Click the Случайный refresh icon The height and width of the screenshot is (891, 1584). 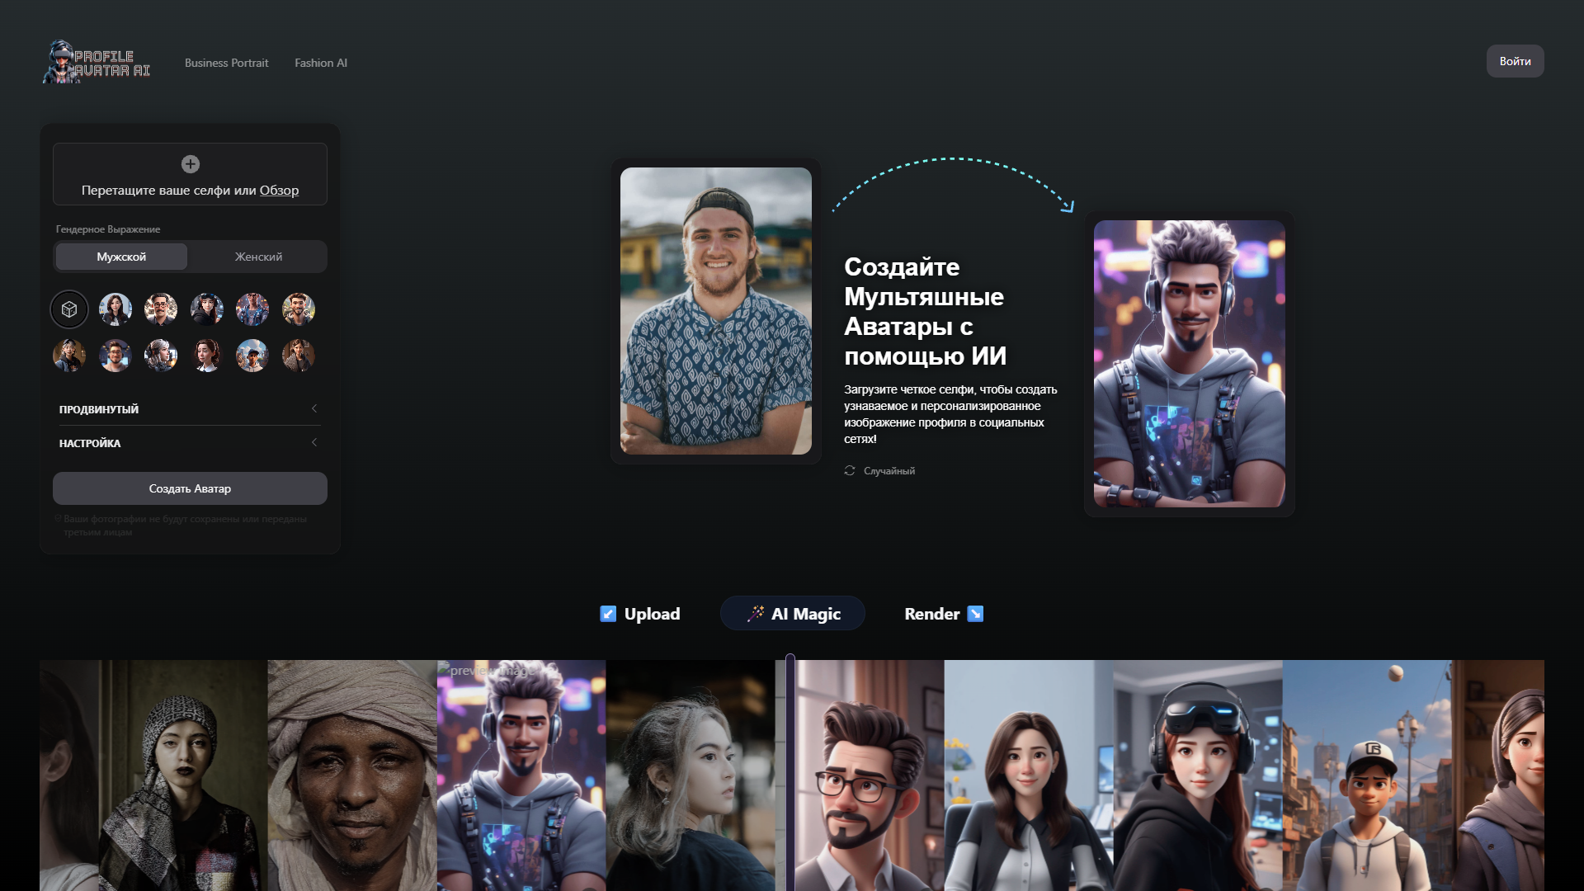(850, 470)
